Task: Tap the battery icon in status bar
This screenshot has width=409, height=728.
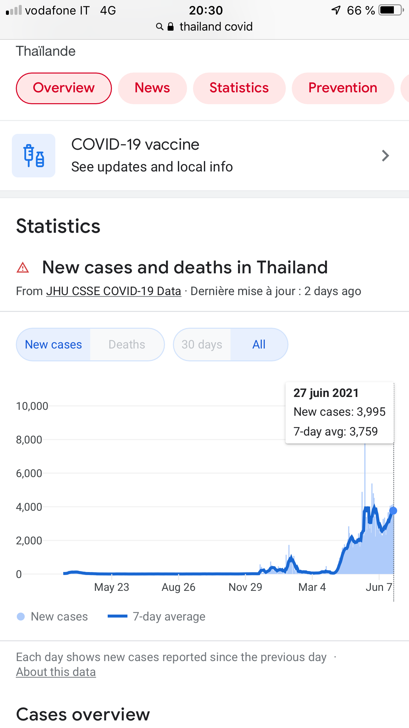Action: pyautogui.click(x=391, y=10)
